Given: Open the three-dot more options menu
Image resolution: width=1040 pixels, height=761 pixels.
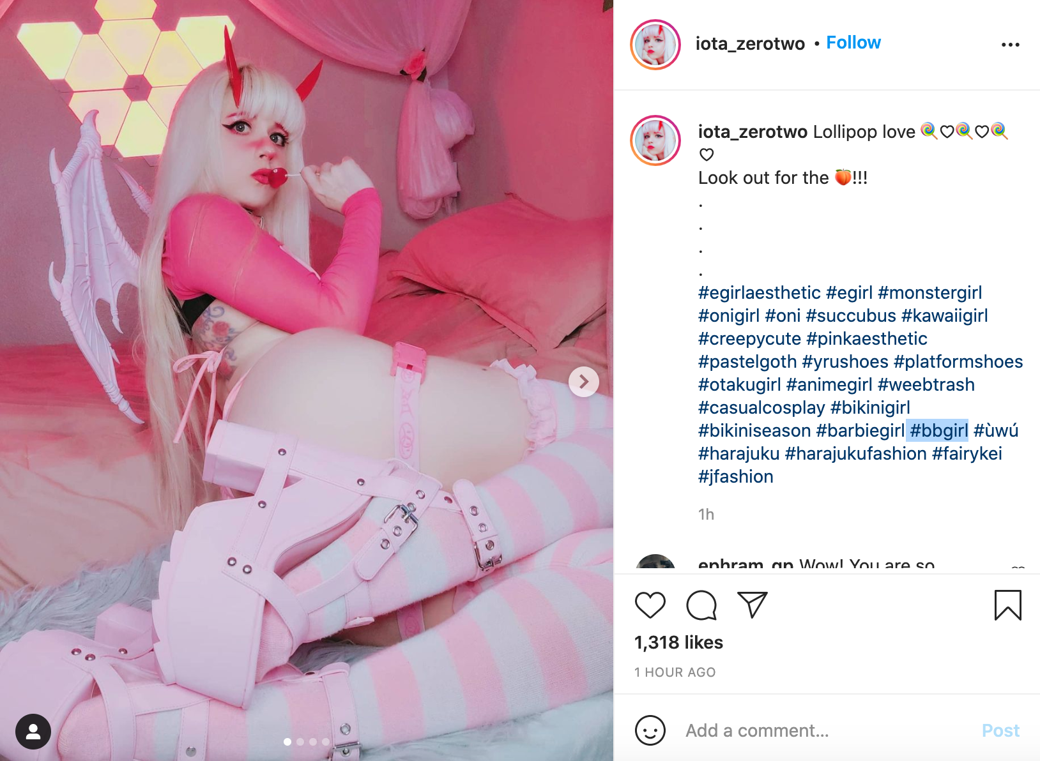Looking at the screenshot, I should pos(1010,45).
